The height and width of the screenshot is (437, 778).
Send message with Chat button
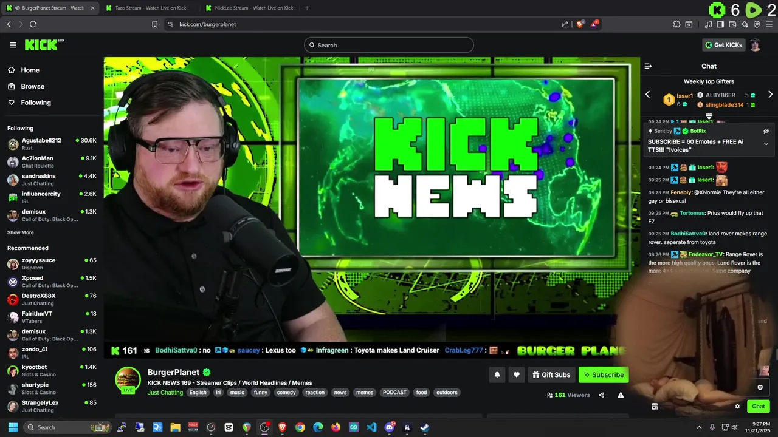(758, 407)
